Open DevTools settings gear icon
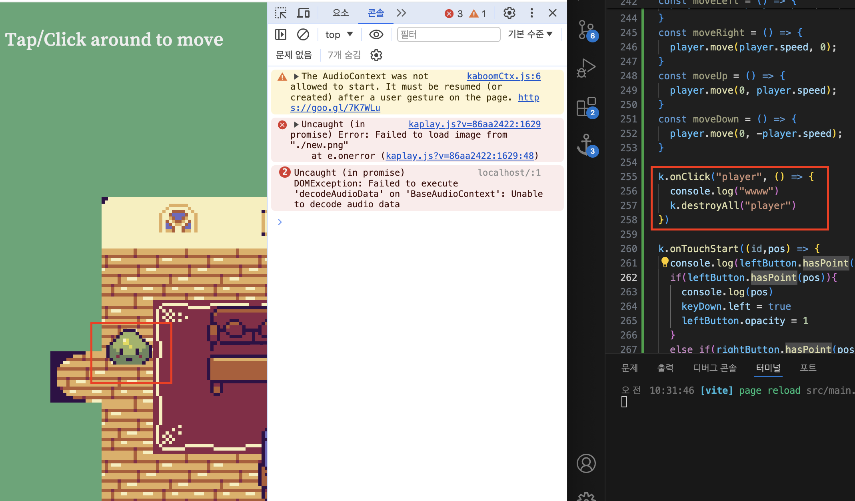855x501 pixels. tap(509, 13)
